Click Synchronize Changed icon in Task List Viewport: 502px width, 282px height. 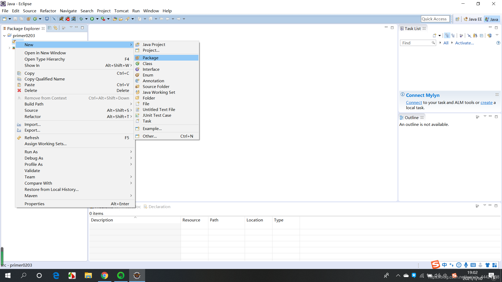(489, 36)
